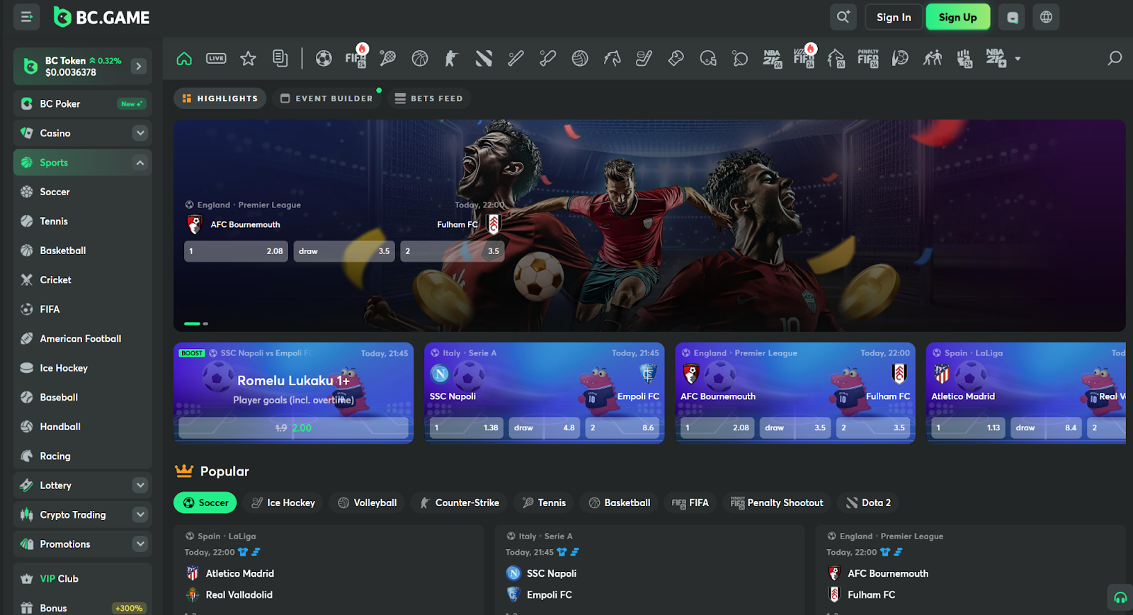The height and width of the screenshot is (615, 1133).
Task: Select the basketball sport icon in toolbar
Action: pyautogui.click(x=420, y=58)
